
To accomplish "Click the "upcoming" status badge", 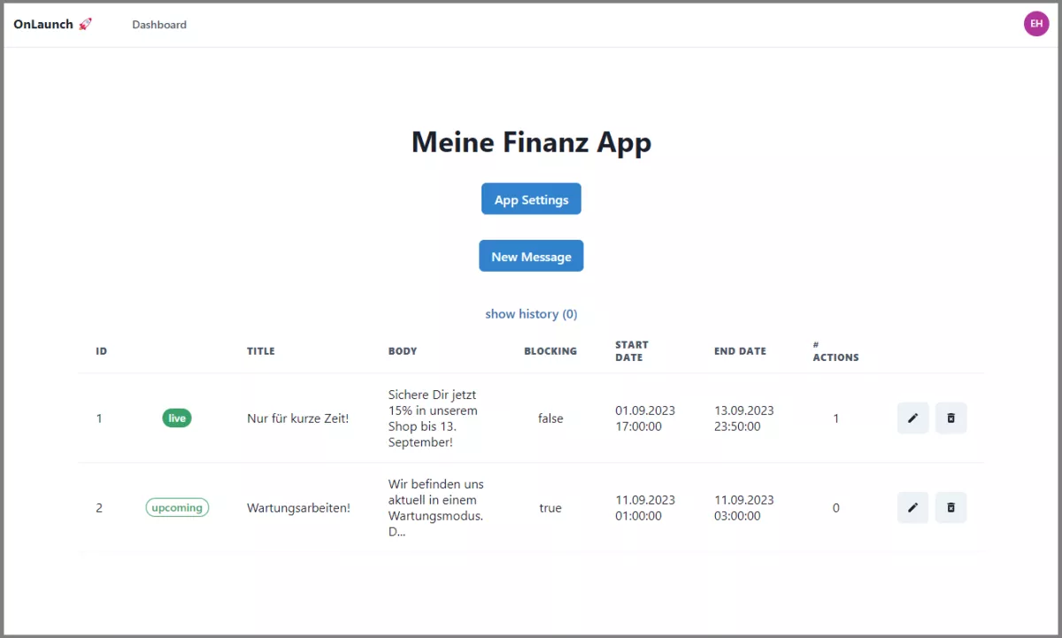I will tap(177, 507).
